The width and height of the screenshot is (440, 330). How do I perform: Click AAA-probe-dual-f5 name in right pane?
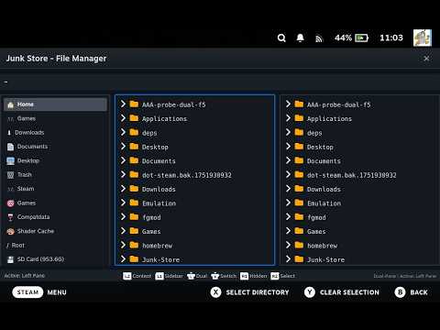click(338, 104)
